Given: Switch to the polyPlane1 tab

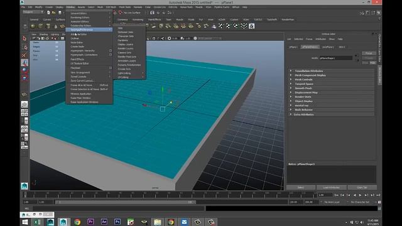Looking at the screenshot, I should [328, 47].
